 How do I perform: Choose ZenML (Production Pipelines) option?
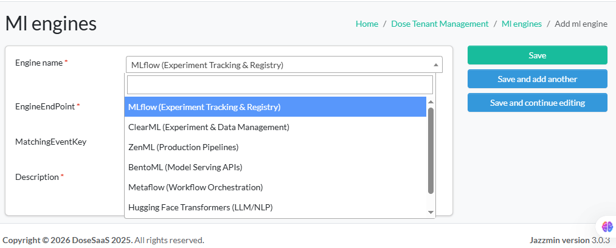(x=275, y=147)
